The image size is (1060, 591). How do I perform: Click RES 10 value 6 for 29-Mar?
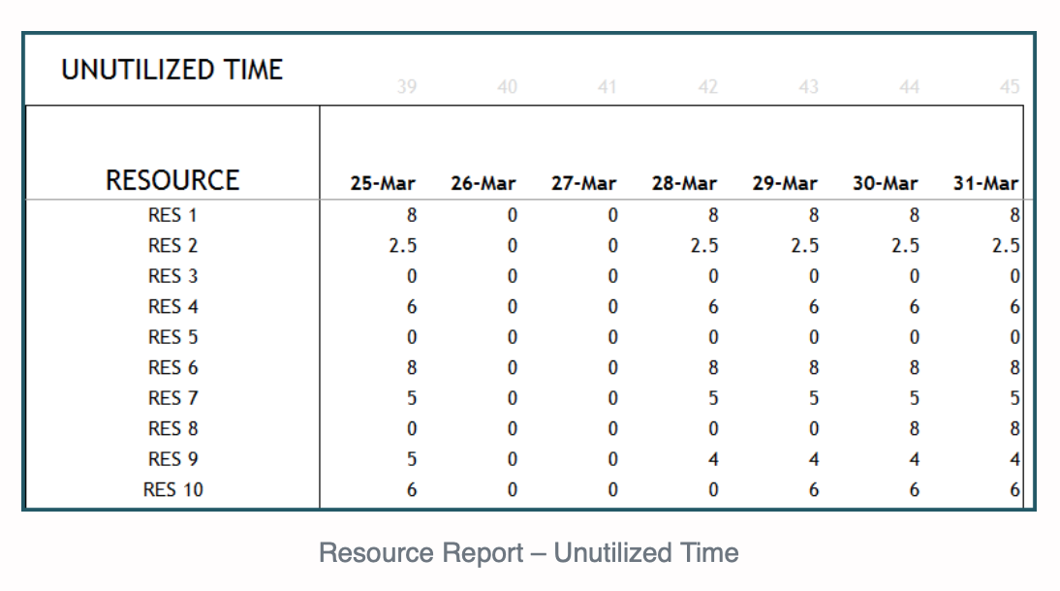tap(814, 489)
